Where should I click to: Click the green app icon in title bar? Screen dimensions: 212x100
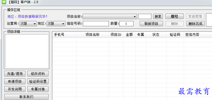coord(4,2)
